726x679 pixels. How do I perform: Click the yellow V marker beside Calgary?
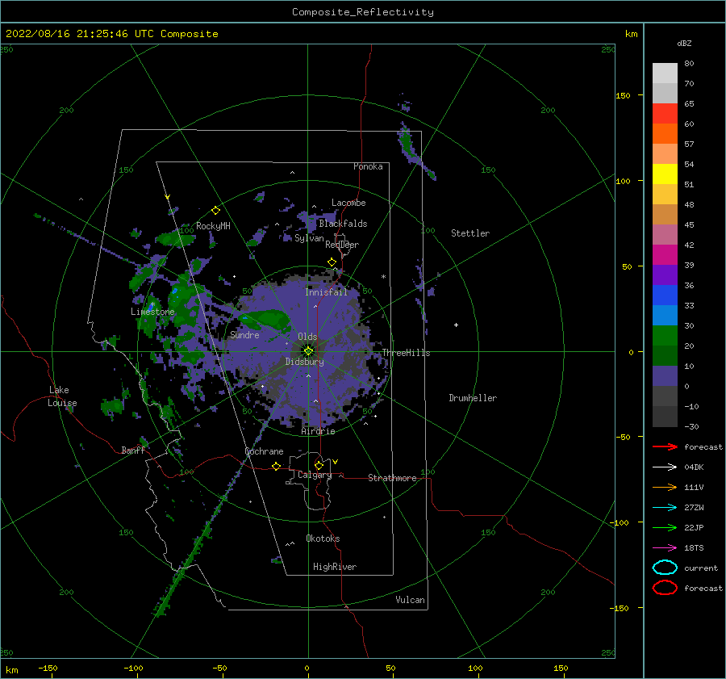point(336,462)
